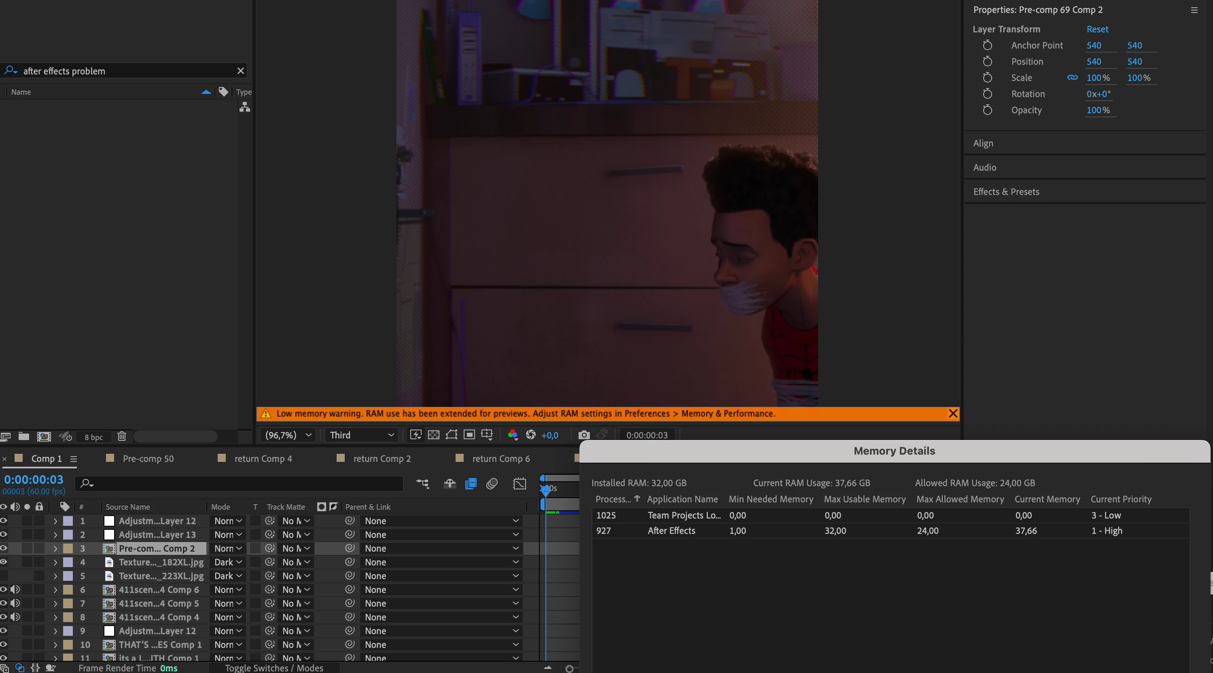The width and height of the screenshot is (1213, 673).
Task: Hide Texture_182XL.jpg layer with its eye icon
Action: (x=4, y=562)
